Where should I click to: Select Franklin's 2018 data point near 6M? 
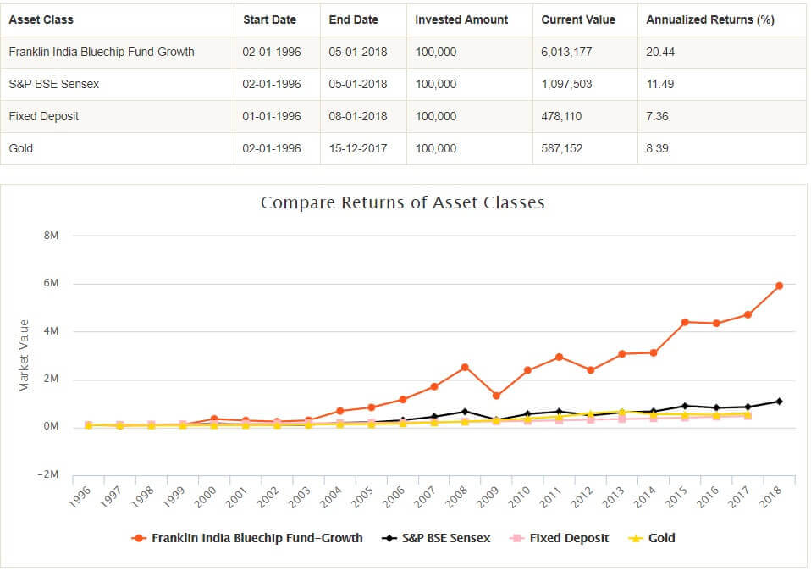779,285
